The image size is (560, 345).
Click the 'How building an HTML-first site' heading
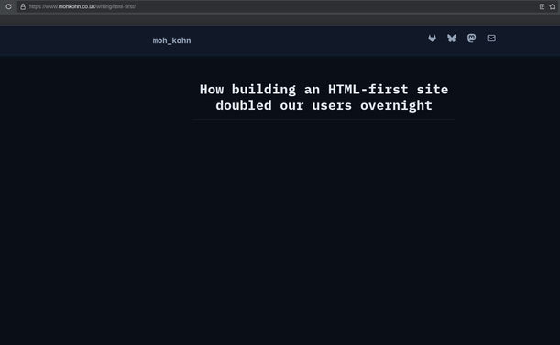pos(324,97)
